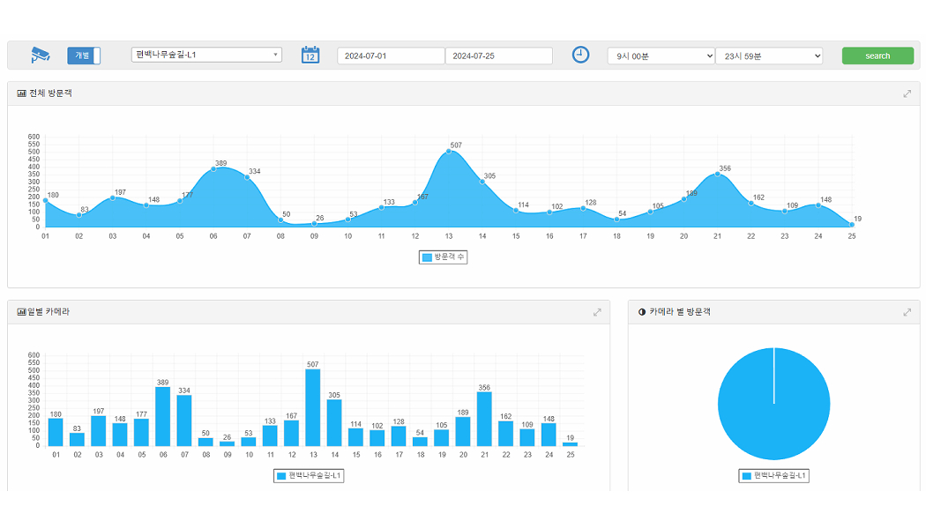Click the blue legend swatch under the pie chart
The height and width of the screenshot is (521, 926).
(746, 476)
